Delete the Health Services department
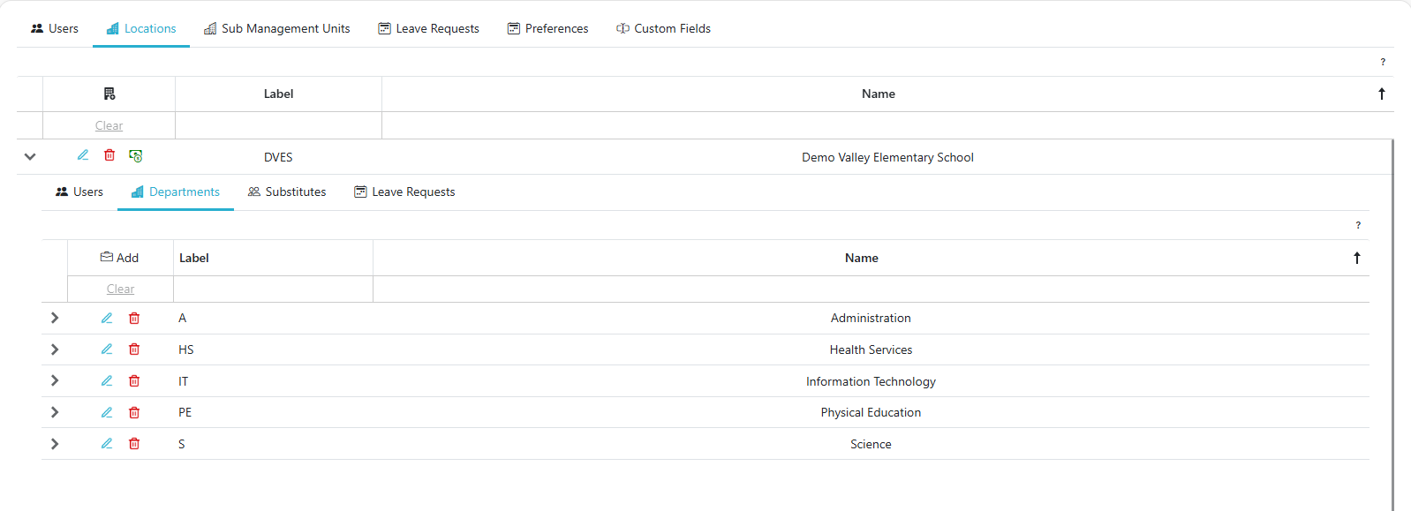This screenshot has width=1411, height=511. 134,349
